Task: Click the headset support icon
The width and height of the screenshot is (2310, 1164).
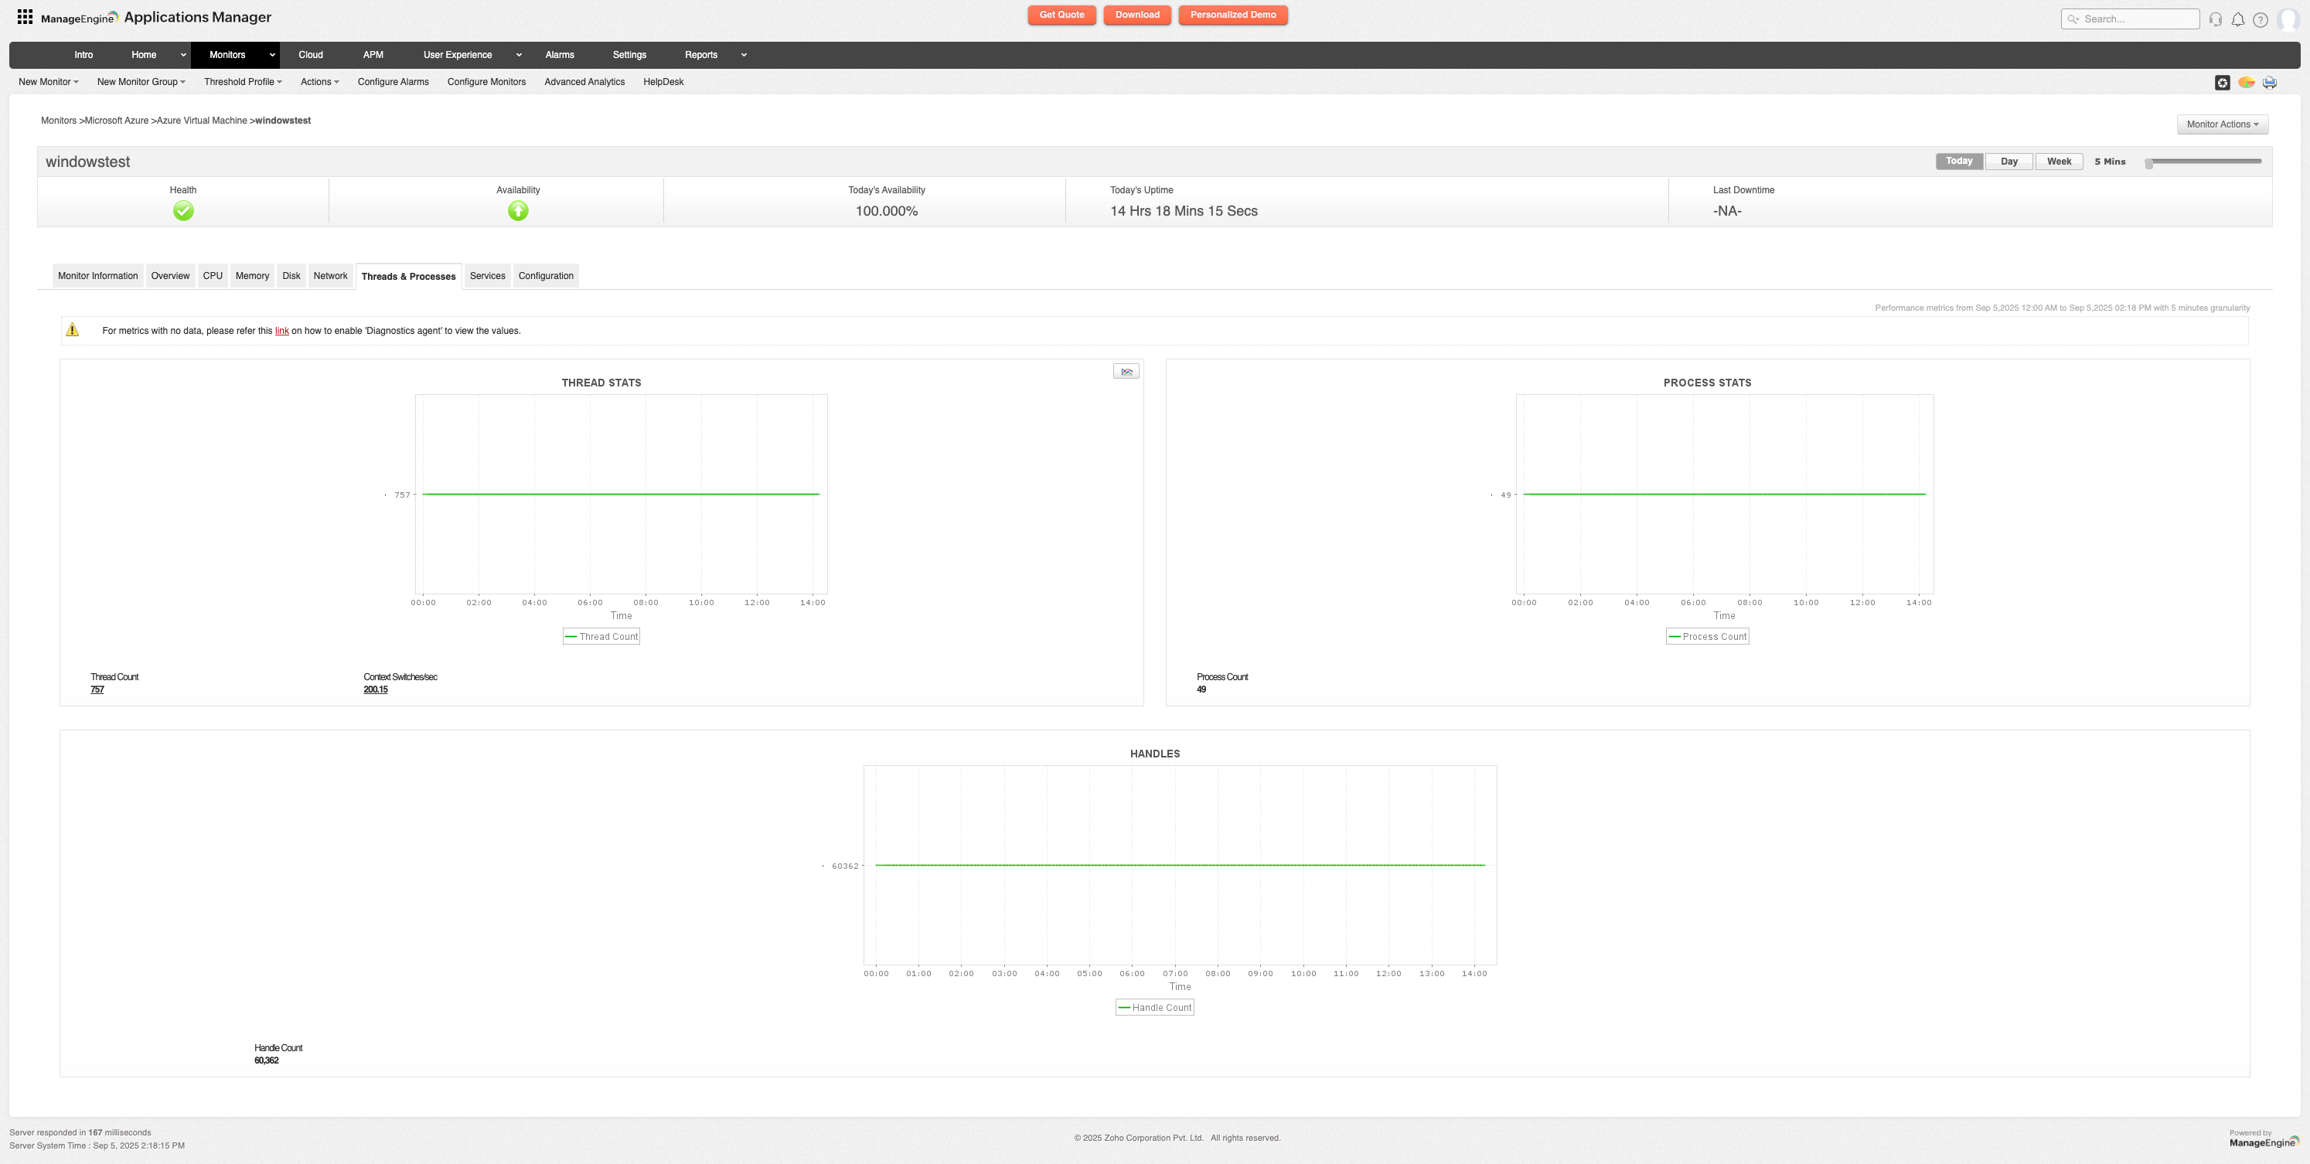Action: click(x=2215, y=19)
